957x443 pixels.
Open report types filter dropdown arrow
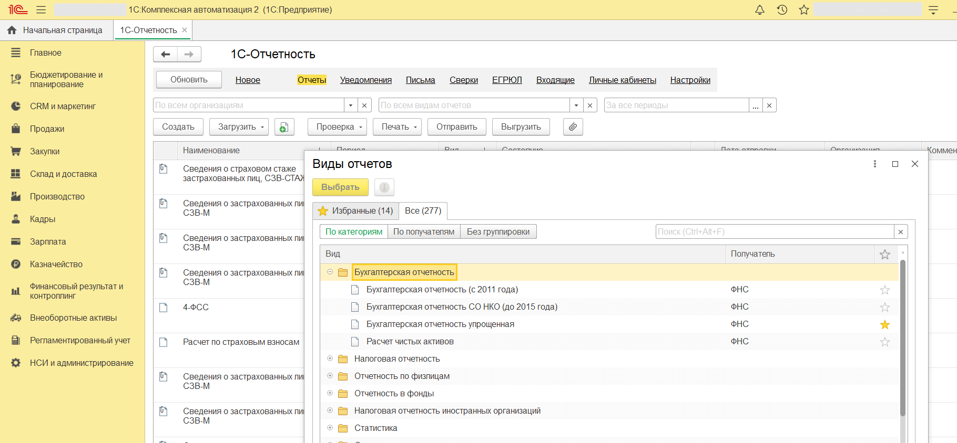point(576,105)
